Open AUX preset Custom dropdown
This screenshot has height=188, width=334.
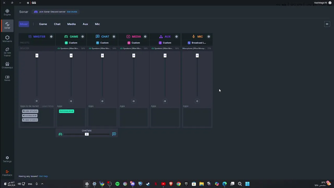click(165, 43)
